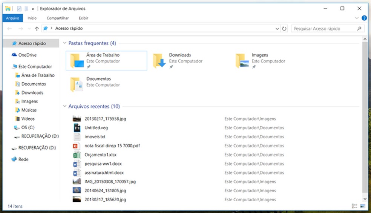Select the Documentos frequent folder icon
The width and height of the screenshot is (371, 213).
click(x=77, y=84)
